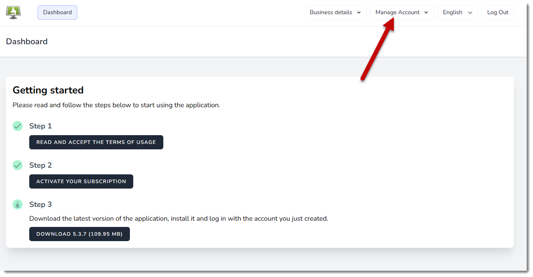Viewport: 533px width, 277px height.
Task: Click the Getting started heading
Action: tap(48, 90)
